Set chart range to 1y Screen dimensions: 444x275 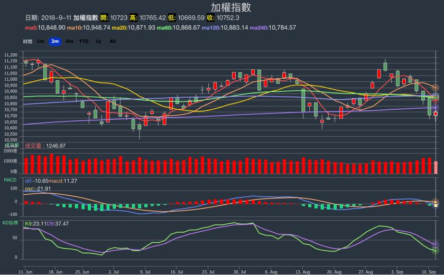[98, 41]
